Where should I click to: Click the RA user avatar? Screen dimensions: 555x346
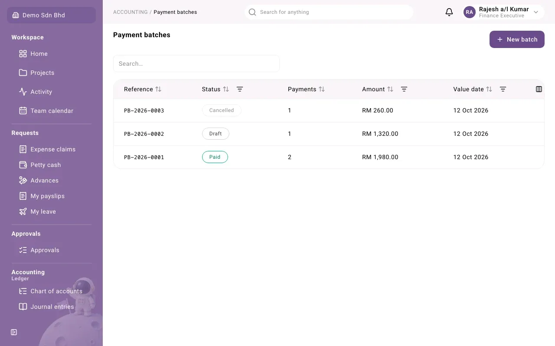470,12
